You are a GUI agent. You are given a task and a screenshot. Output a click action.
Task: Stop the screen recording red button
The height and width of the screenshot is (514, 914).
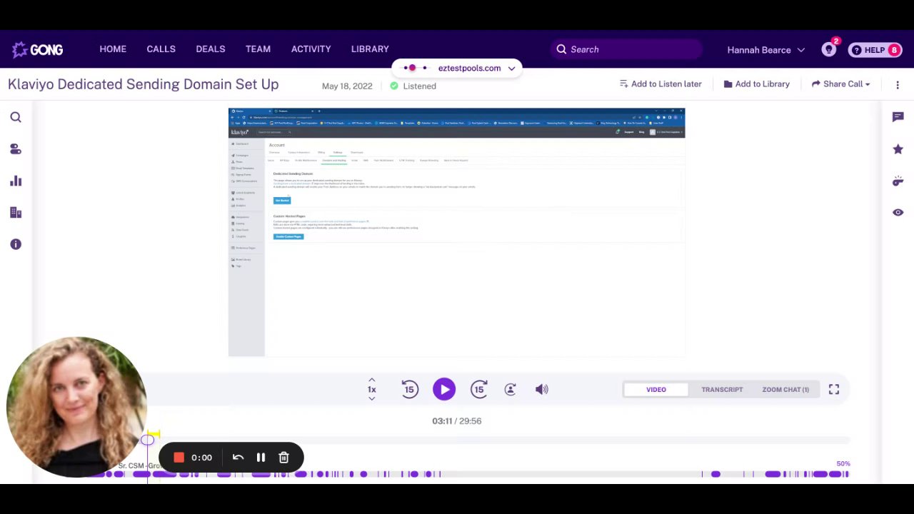tap(179, 458)
